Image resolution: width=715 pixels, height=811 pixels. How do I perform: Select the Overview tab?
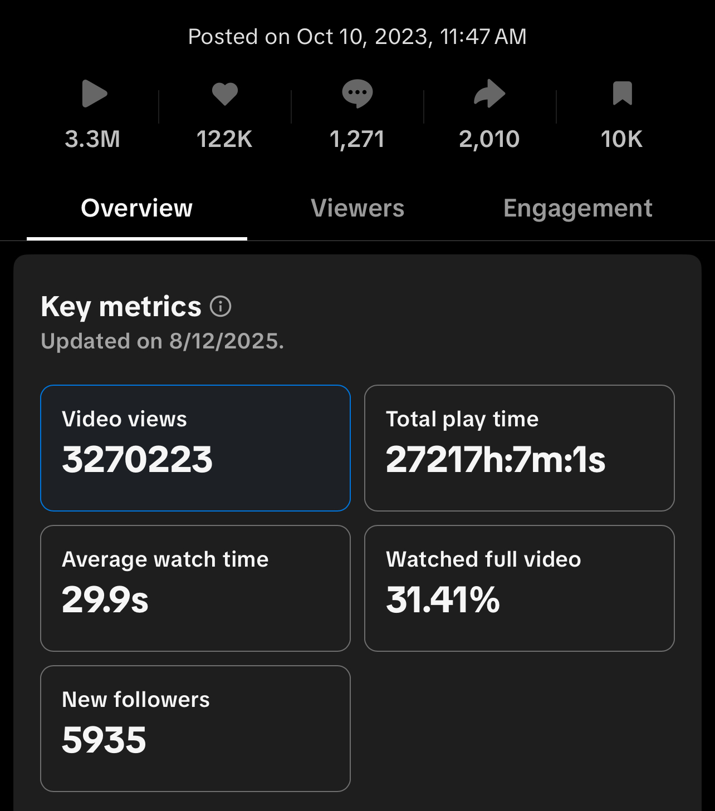click(137, 209)
